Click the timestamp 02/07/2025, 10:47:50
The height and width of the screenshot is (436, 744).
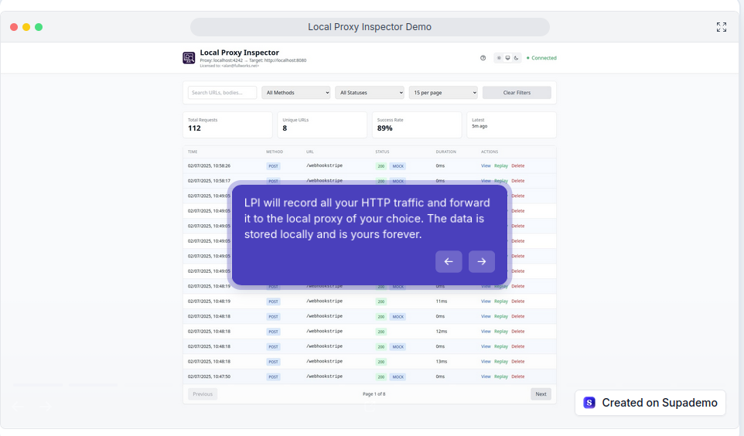click(x=210, y=376)
